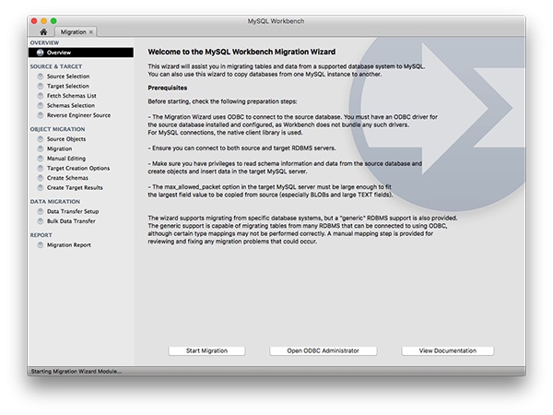Image resolution: width=553 pixels, height=415 pixels.
Task: Click the Manual Editing bullet icon
Action: (x=41, y=159)
